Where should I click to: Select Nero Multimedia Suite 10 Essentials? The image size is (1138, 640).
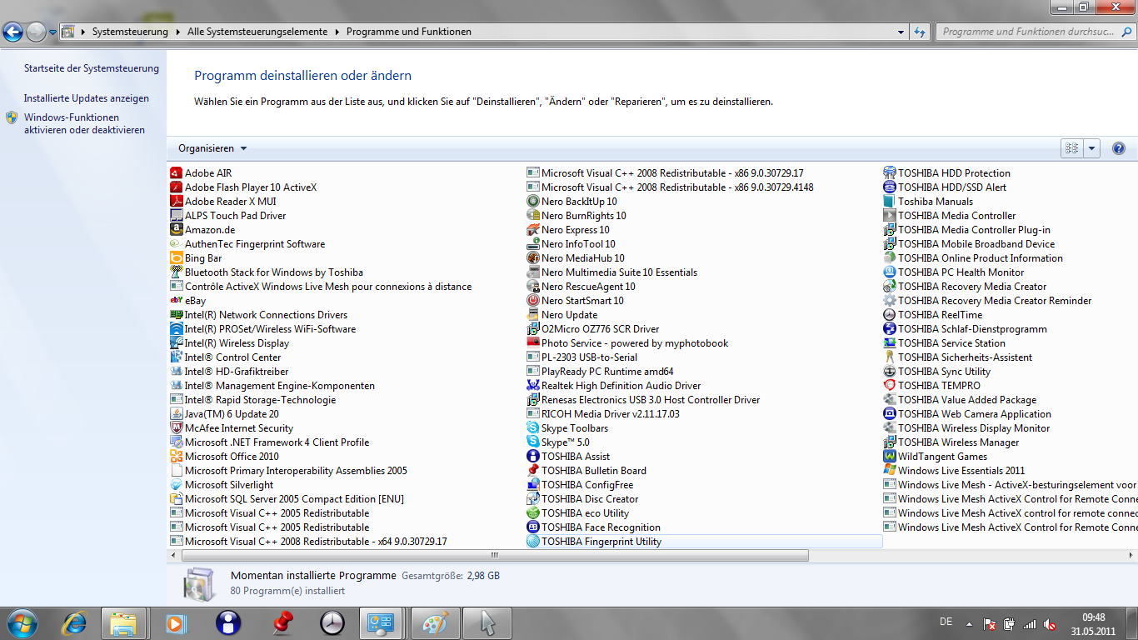click(x=612, y=272)
